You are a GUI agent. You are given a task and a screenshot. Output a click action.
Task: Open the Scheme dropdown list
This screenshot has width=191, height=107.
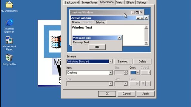[x=111, y=62]
